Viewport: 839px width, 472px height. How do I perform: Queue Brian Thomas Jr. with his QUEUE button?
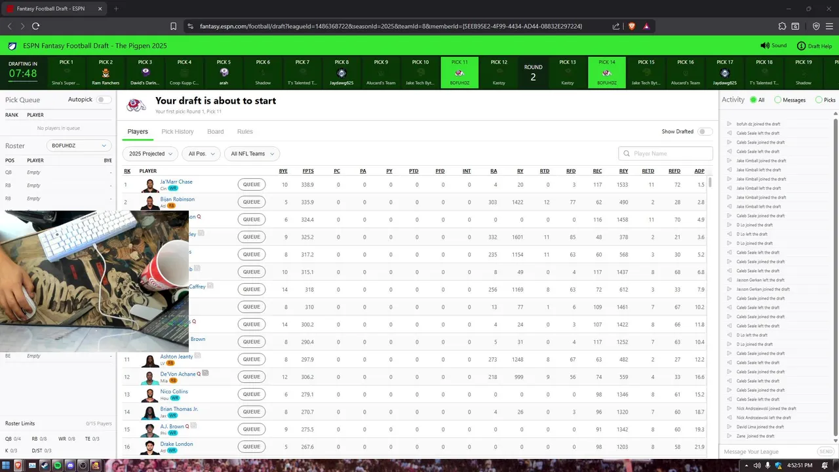[252, 412]
